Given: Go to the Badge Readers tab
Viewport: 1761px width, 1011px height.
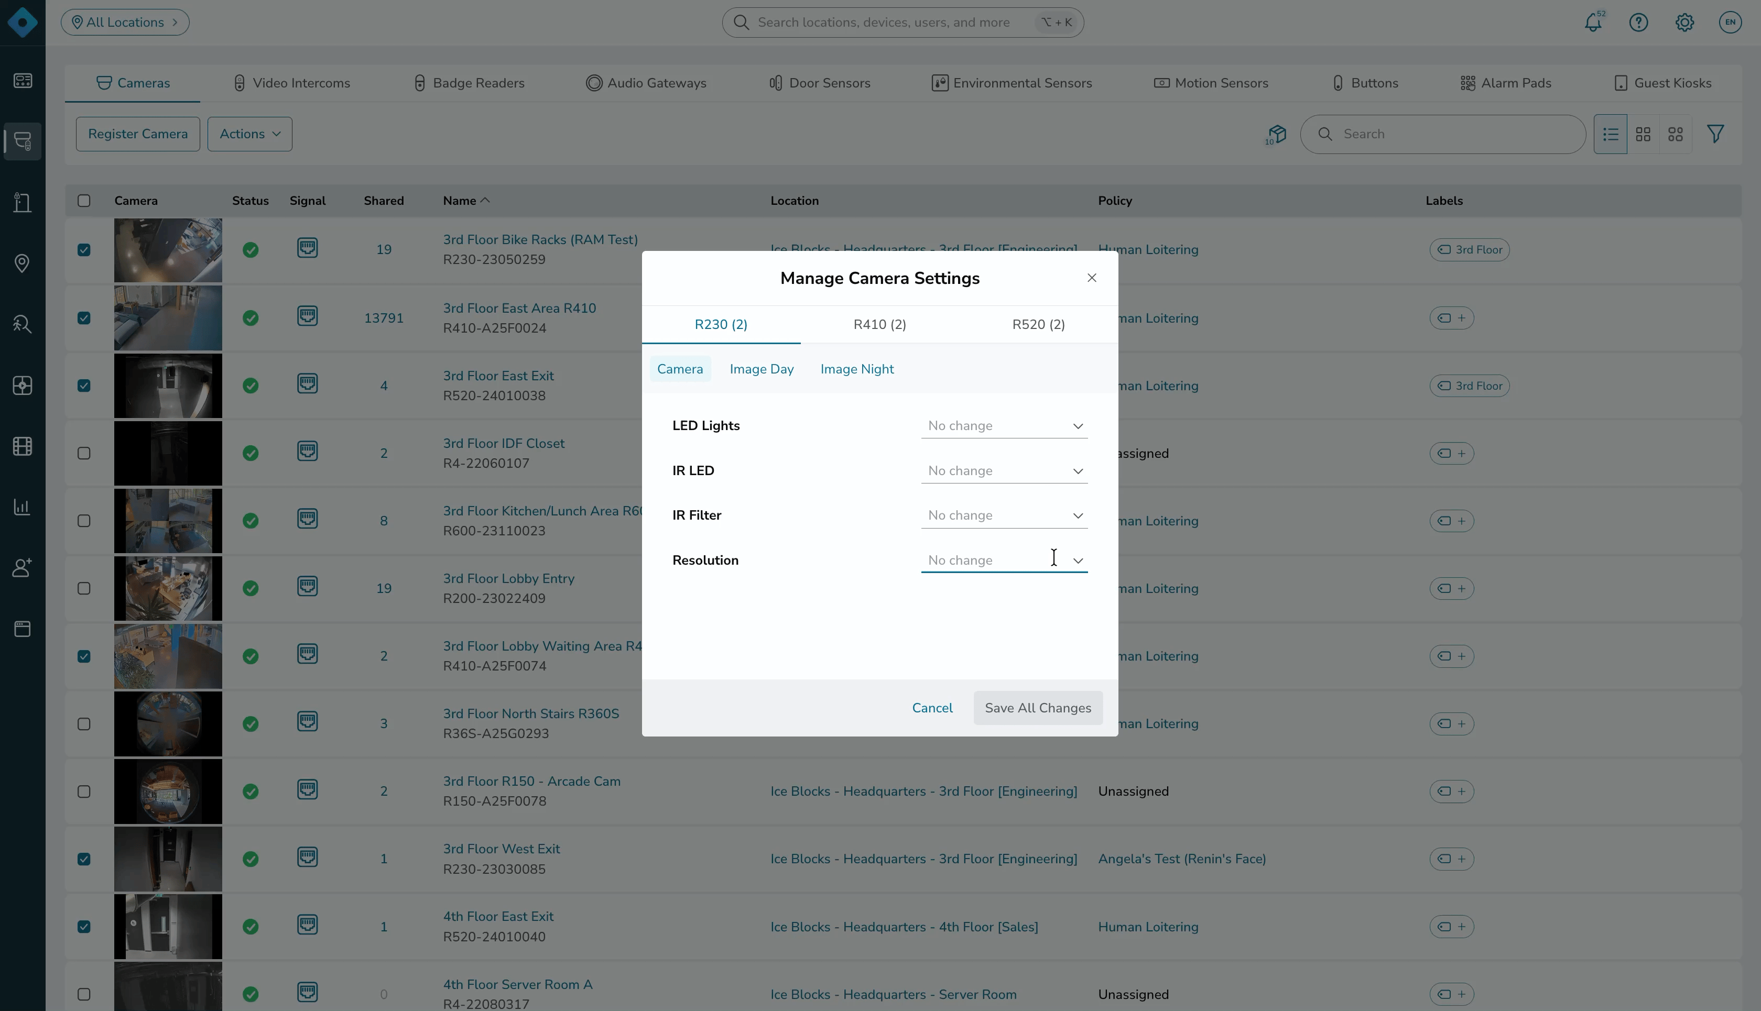Looking at the screenshot, I should coord(469,83).
